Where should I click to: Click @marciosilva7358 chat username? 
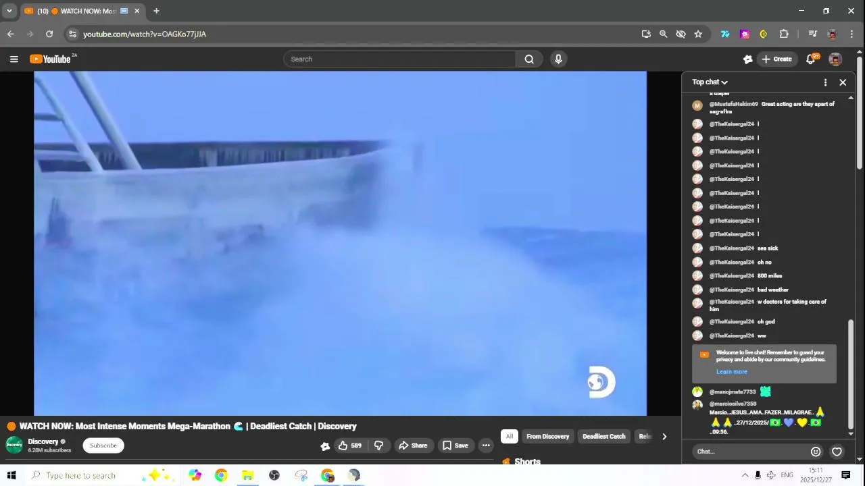tap(733, 404)
